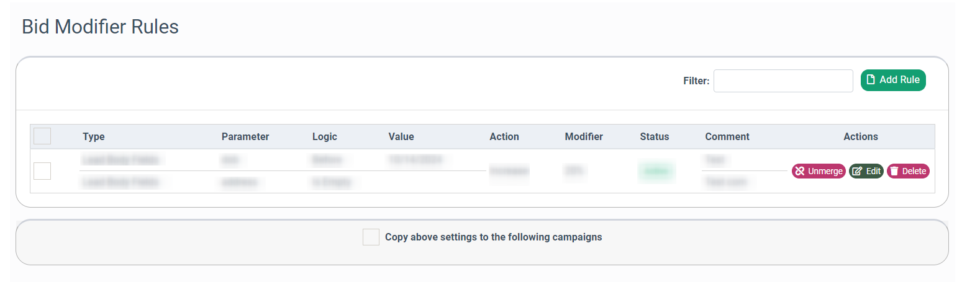The image size is (962, 282).
Task: Sort by the Status column header
Action: coord(655,136)
